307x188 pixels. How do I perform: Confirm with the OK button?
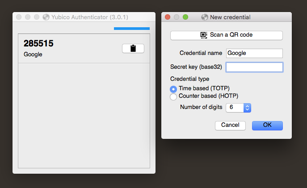pos(267,125)
